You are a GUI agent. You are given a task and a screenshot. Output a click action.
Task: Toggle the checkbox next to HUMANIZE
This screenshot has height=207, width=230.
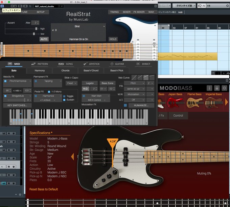tap(125, 105)
